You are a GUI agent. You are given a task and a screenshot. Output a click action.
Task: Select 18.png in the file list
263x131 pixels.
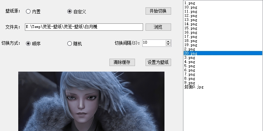tap(223, 41)
